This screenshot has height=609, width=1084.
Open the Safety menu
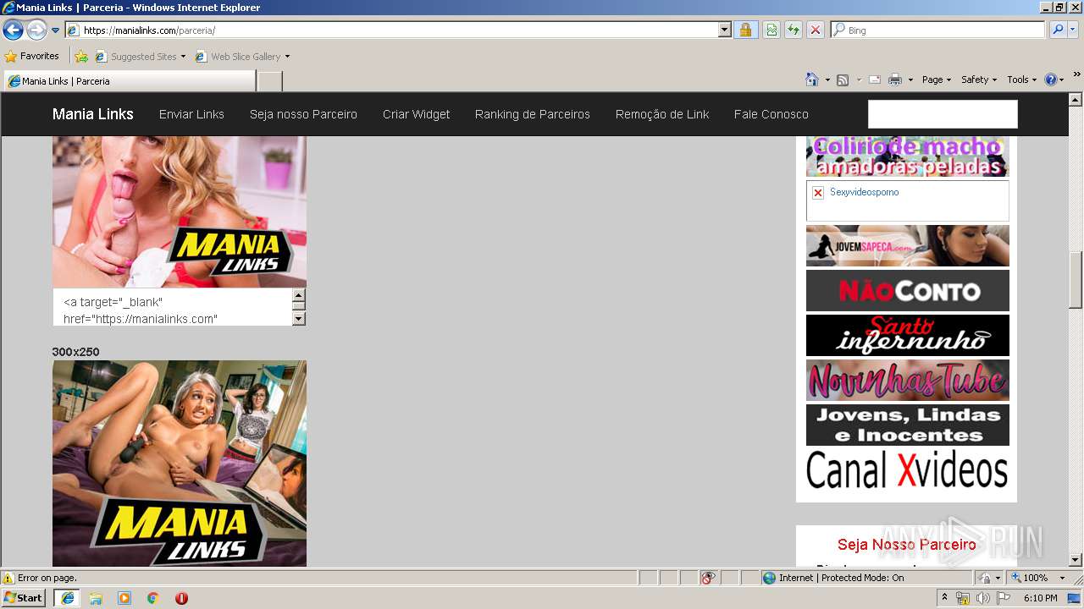[x=979, y=80]
